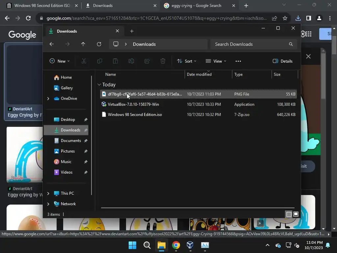This screenshot has height=253, width=337.
Task: Go up one folder level in Explorer
Action: tap(83, 44)
